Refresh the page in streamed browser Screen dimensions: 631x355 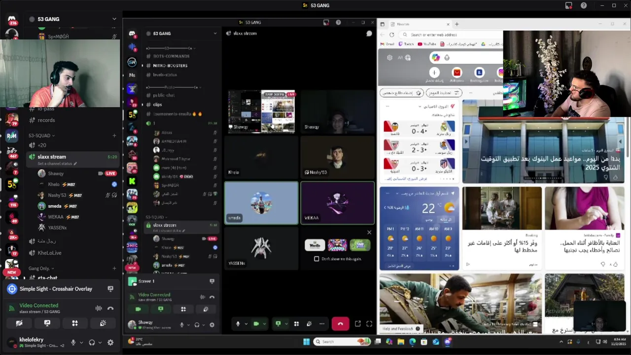point(391,35)
